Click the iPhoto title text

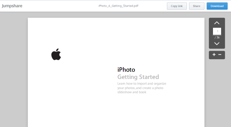[126, 70]
